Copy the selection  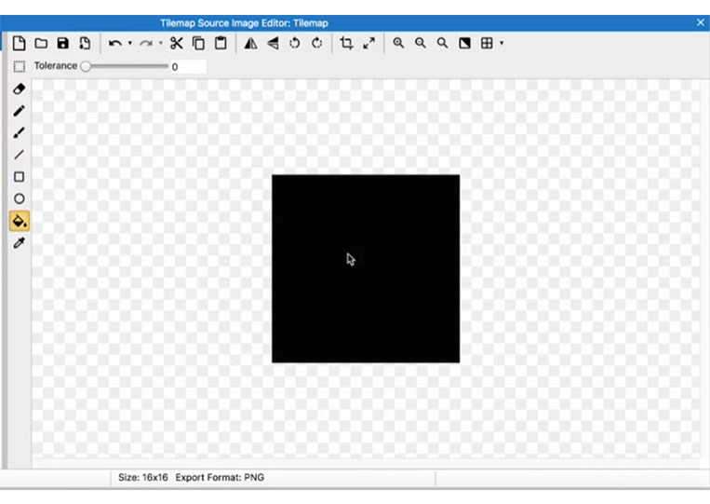pos(198,43)
